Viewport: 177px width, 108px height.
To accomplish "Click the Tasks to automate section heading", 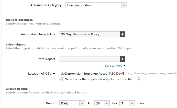I will (x=19, y=20).
